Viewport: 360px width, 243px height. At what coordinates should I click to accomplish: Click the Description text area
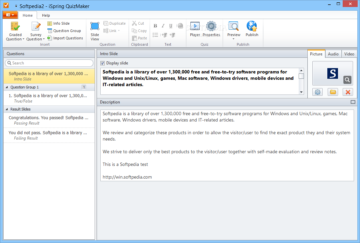point(227,146)
